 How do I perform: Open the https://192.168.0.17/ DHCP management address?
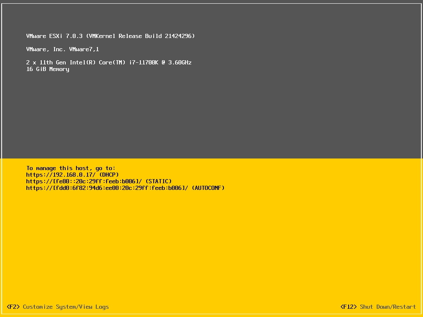(x=72, y=175)
